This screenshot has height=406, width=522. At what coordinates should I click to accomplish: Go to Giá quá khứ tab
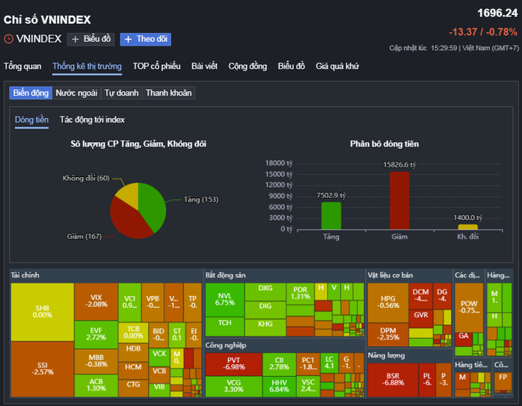pyautogui.click(x=337, y=66)
